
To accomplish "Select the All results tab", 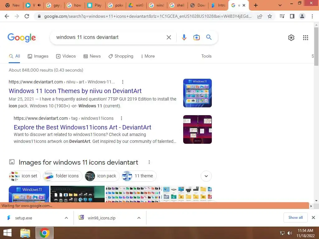I will (14, 56).
